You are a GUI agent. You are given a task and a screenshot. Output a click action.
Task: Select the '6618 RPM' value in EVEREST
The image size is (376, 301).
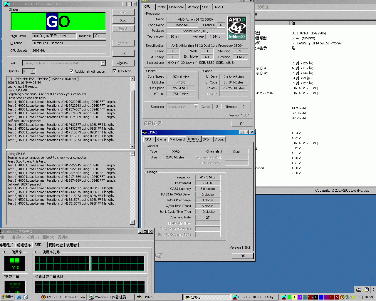click(x=298, y=113)
